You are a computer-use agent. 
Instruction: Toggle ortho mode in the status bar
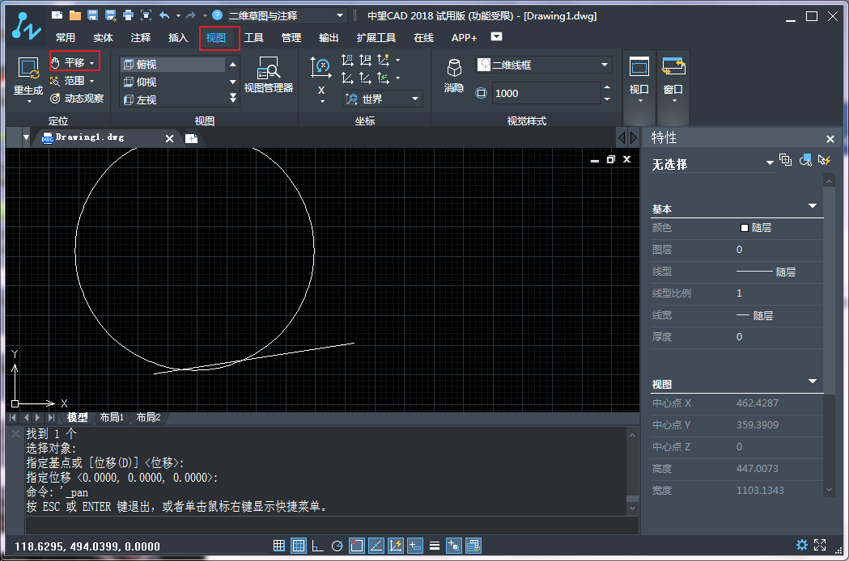click(317, 546)
